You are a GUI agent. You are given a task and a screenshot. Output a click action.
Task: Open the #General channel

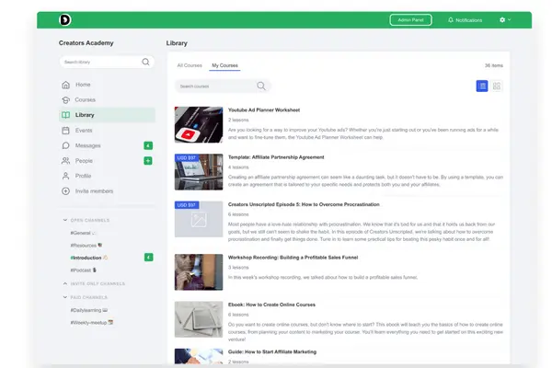[83, 233]
